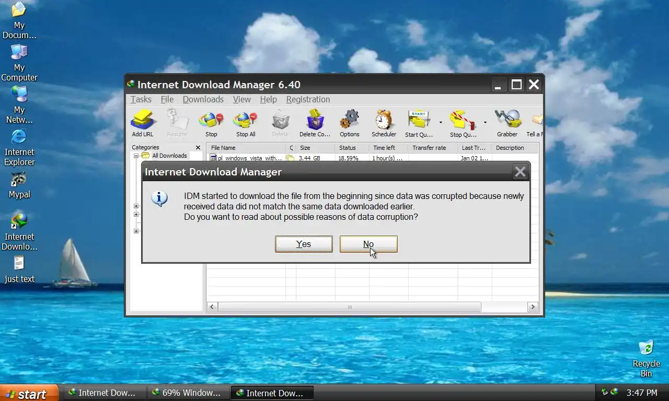Click the Stop Queue toolbar icon

(x=463, y=123)
